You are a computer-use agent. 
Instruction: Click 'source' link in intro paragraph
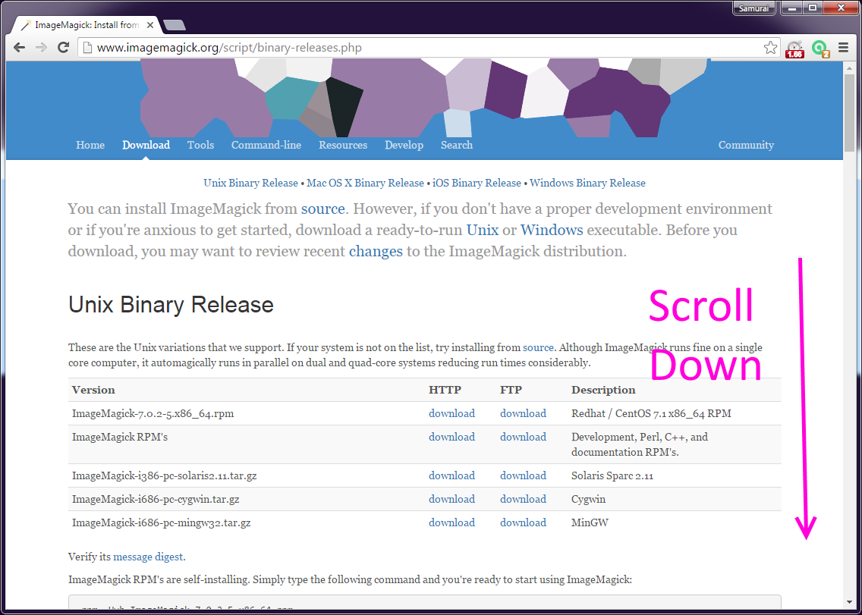click(x=322, y=209)
